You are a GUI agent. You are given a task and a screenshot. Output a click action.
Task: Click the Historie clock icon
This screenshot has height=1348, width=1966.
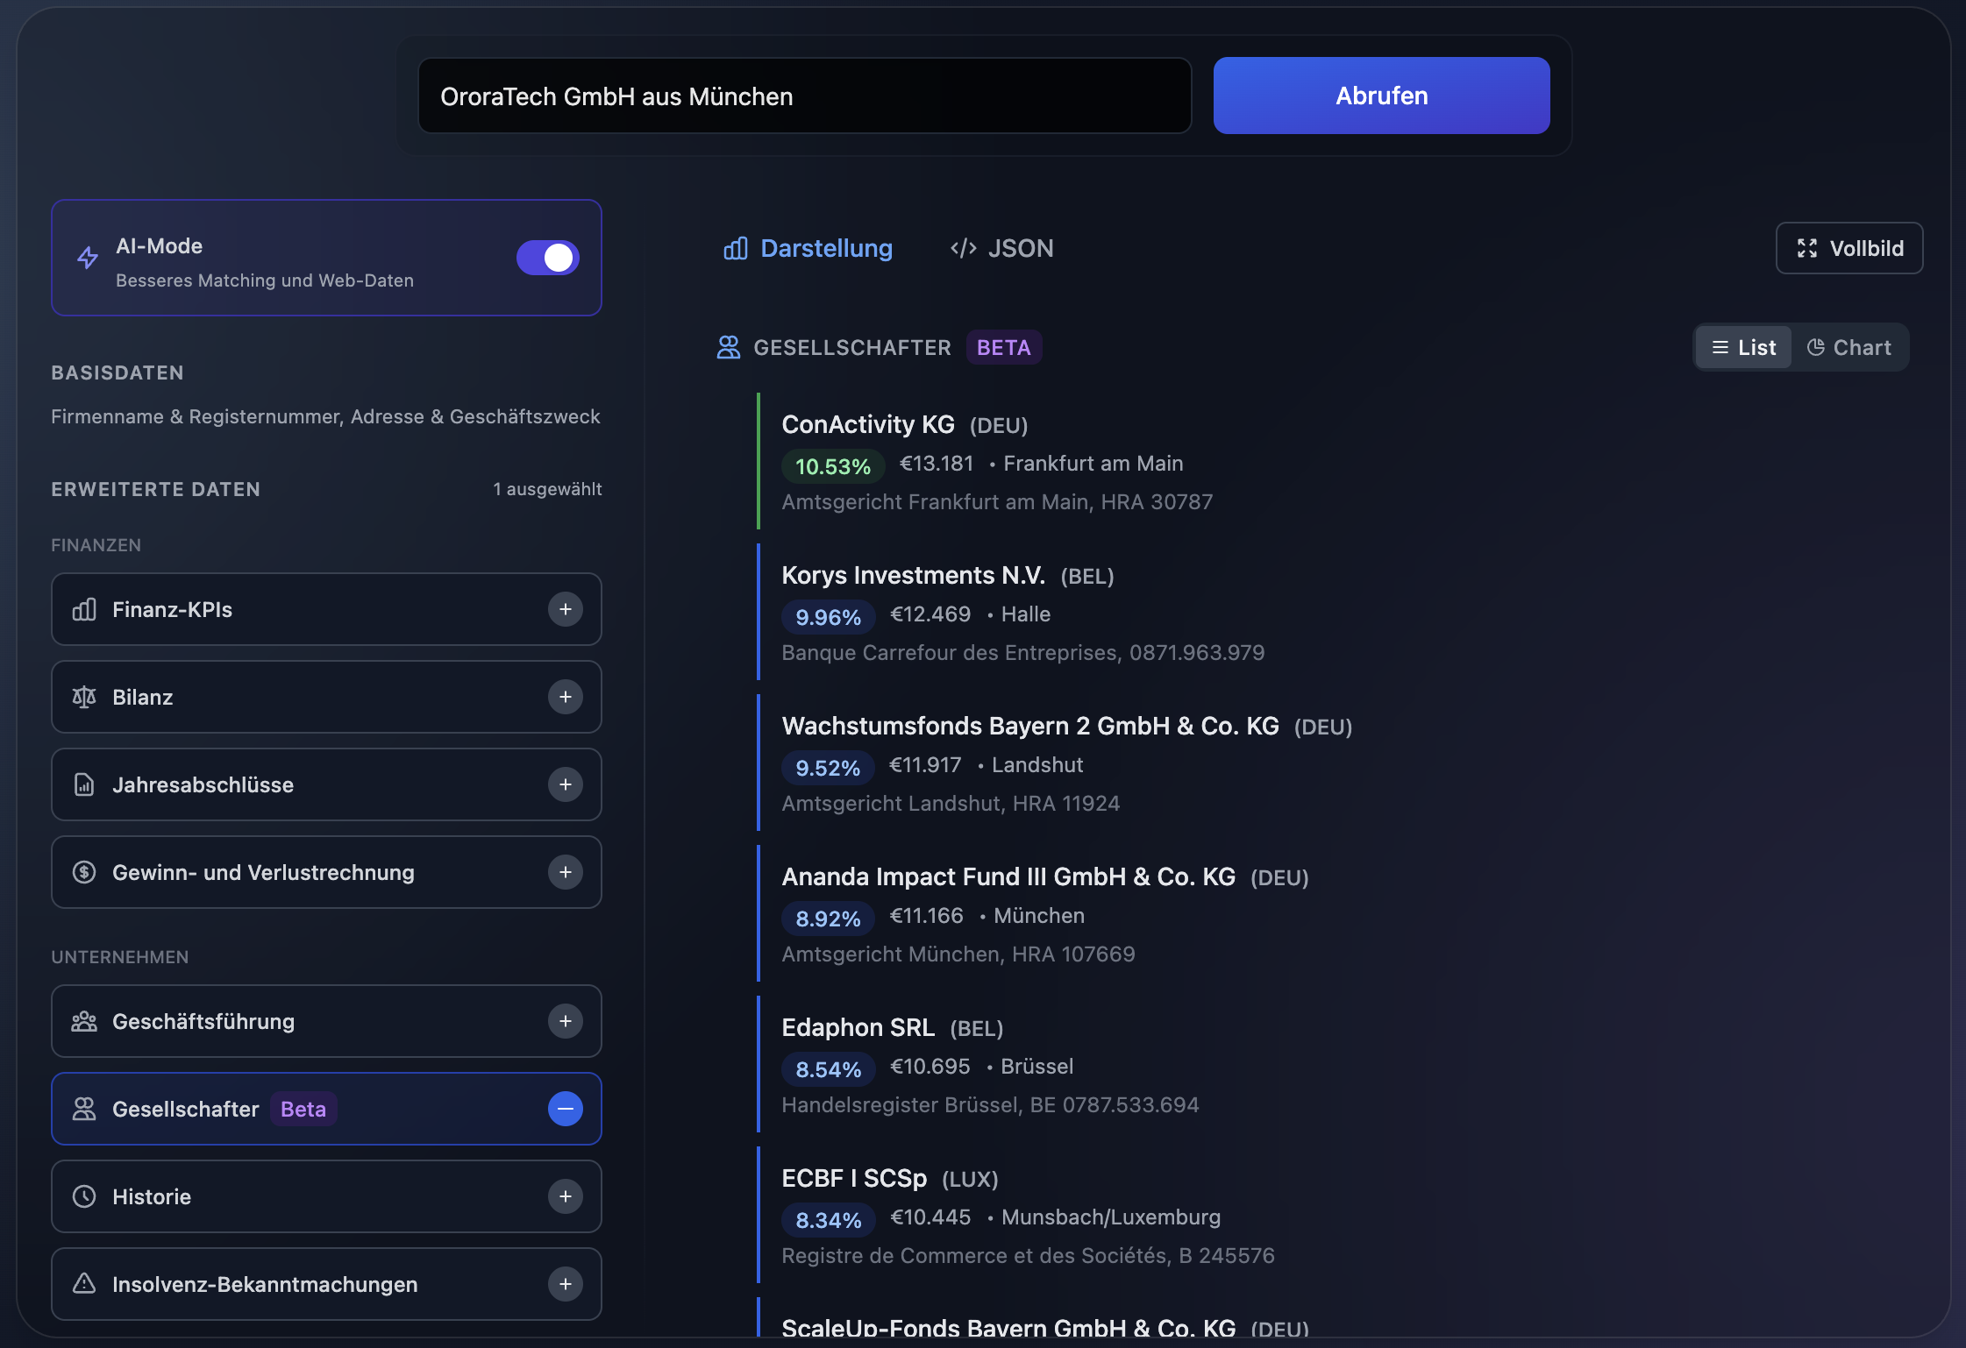tap(84, 1196)
